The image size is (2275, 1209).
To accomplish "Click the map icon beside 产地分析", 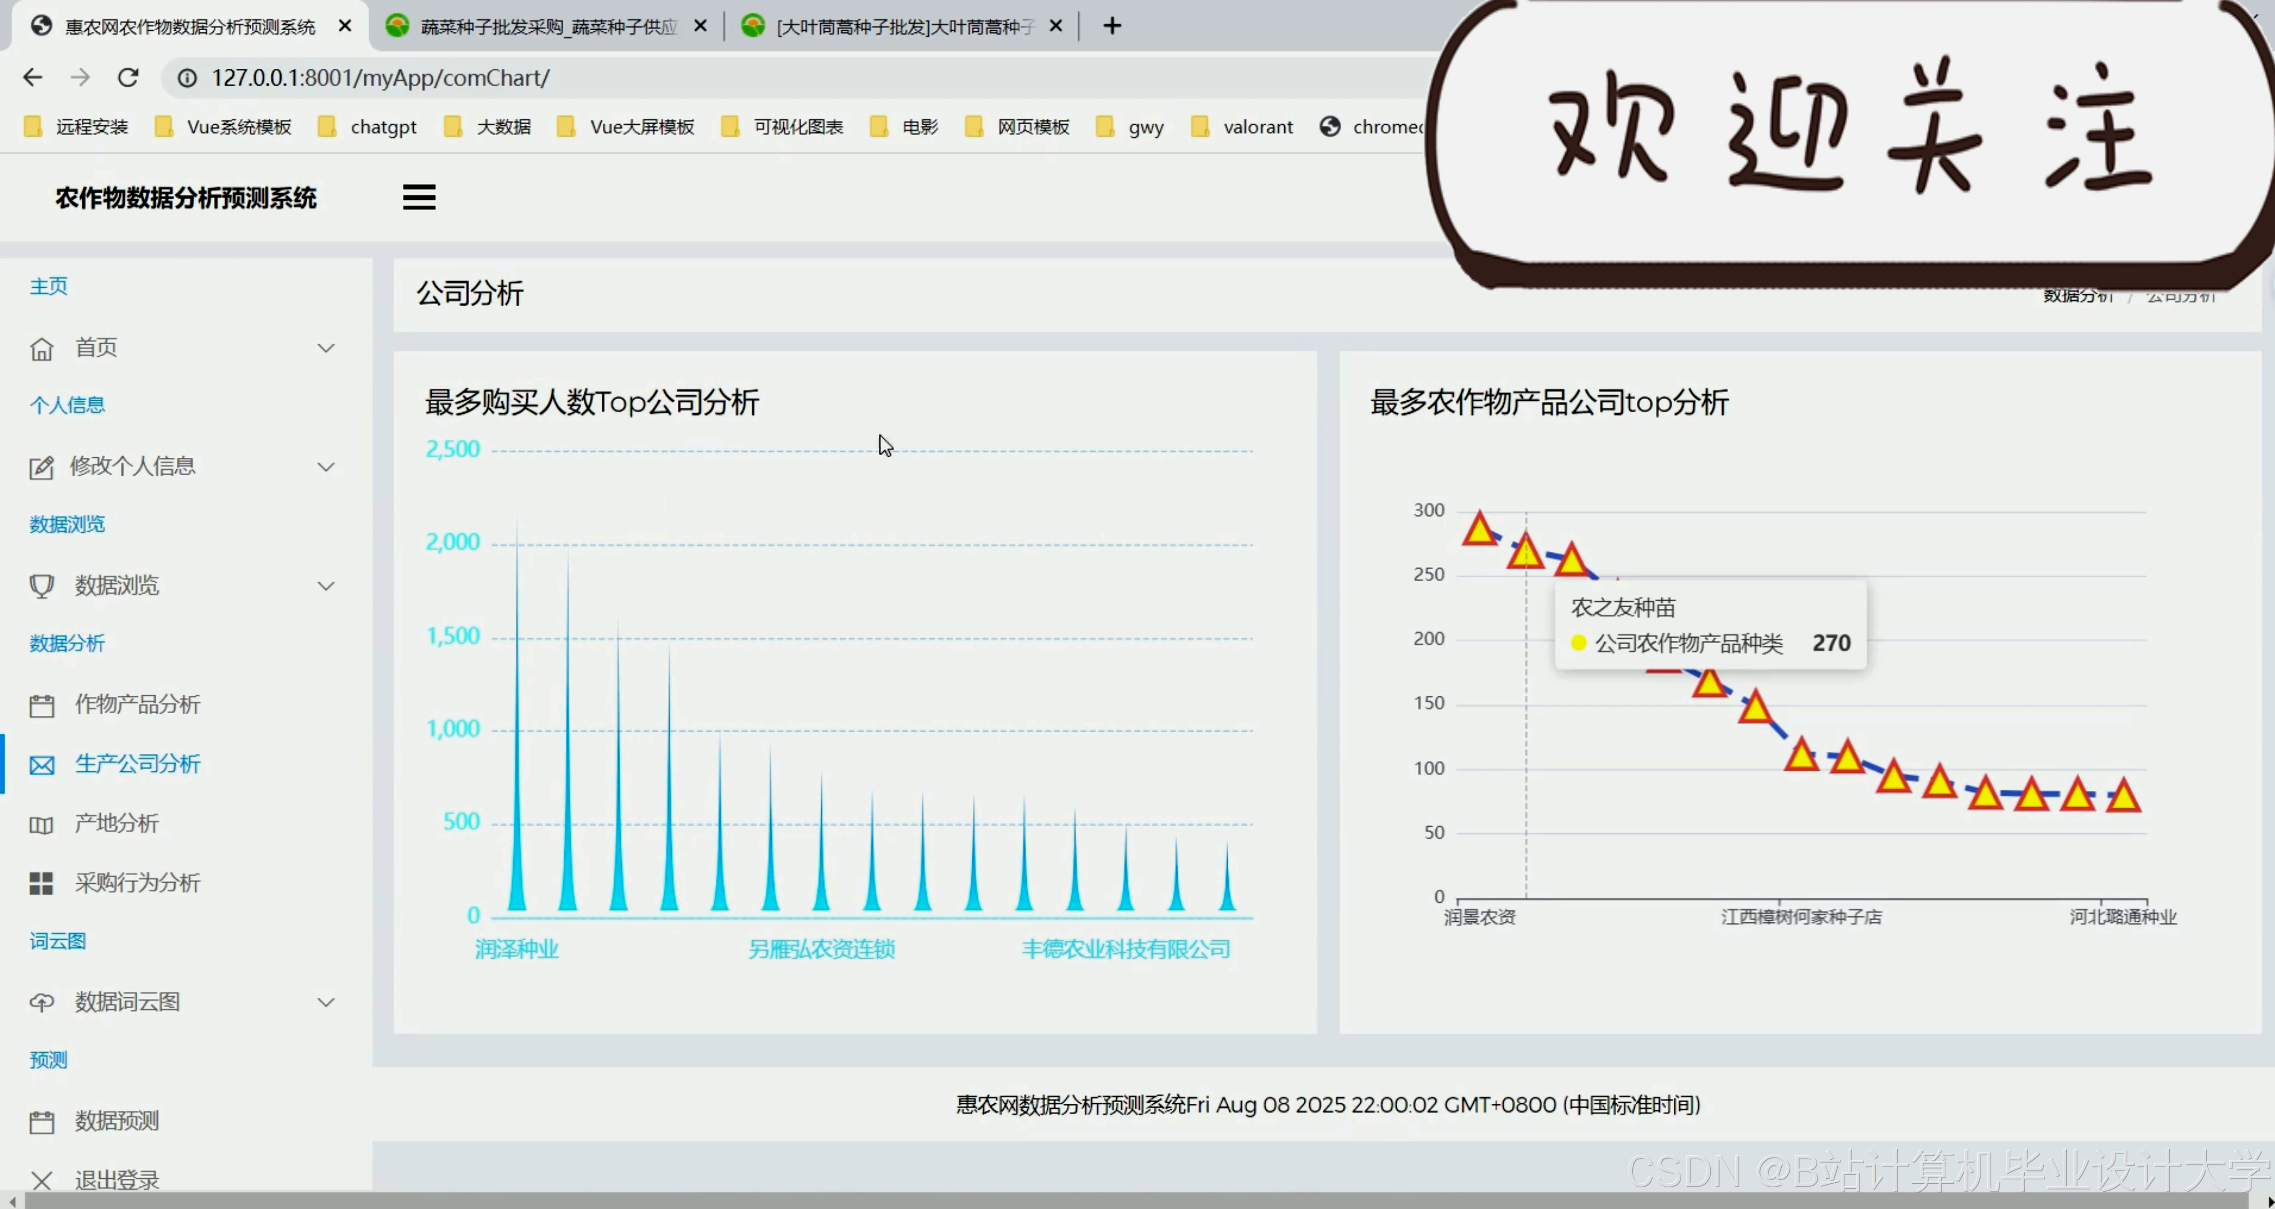I will (41, 825).
